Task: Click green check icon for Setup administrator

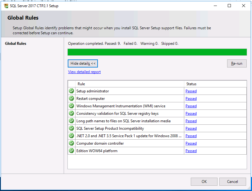Action: (71, 91)
